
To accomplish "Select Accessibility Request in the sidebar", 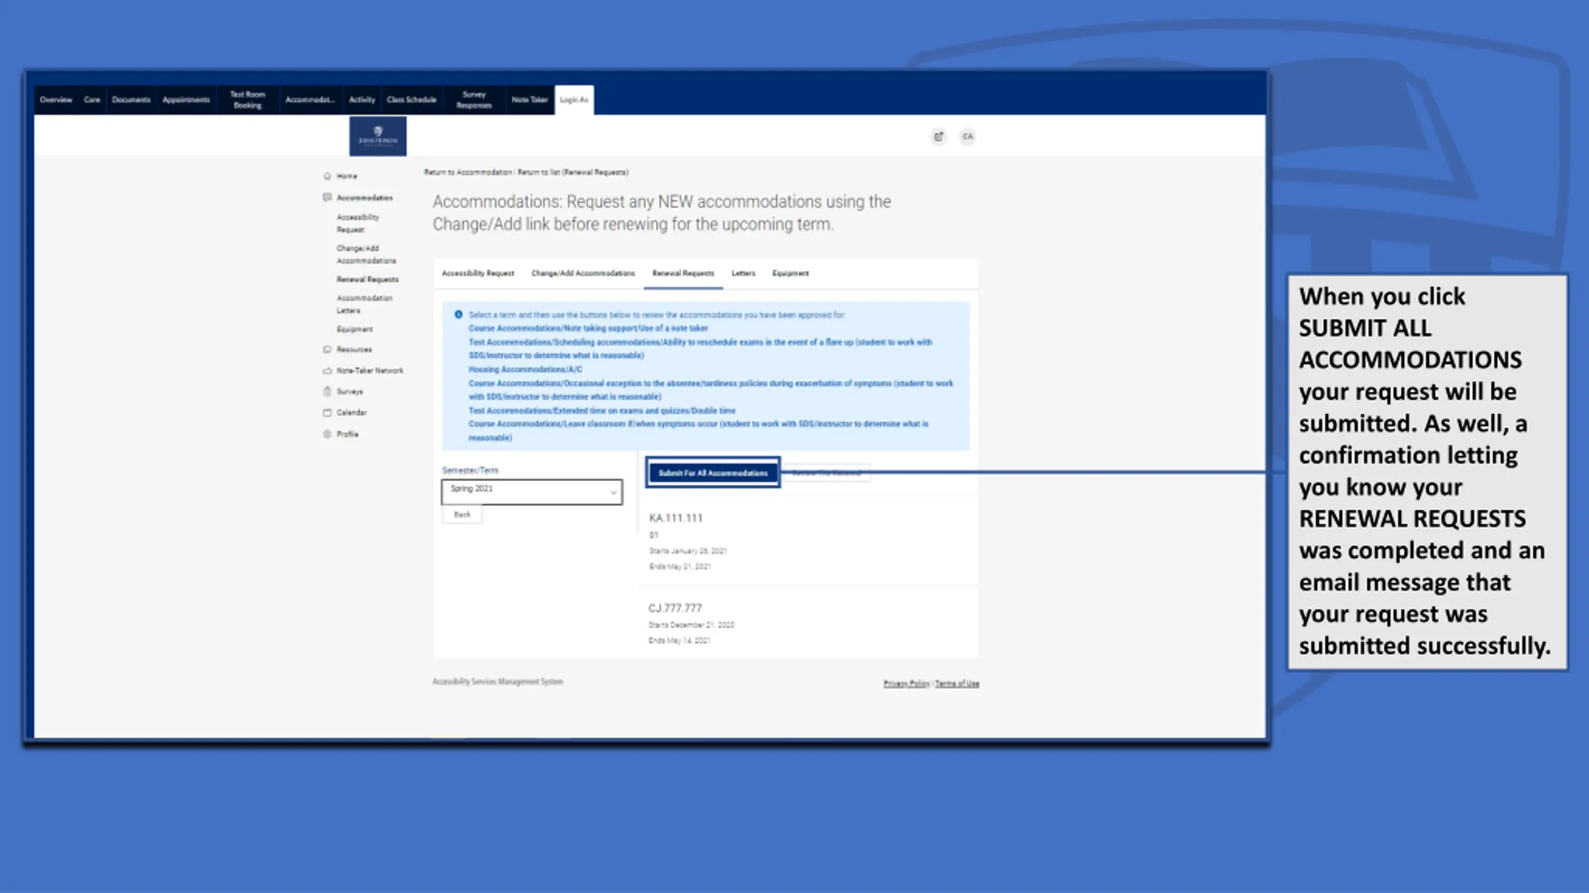I will 358,223.
